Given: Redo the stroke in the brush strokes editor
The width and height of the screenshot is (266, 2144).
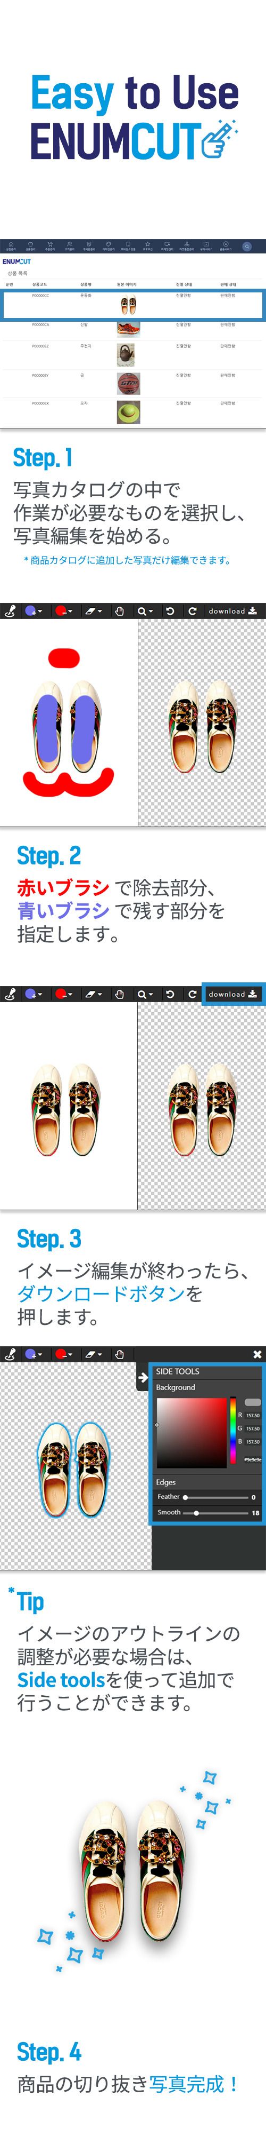Looking at the screenshot, I should (192, 611).
